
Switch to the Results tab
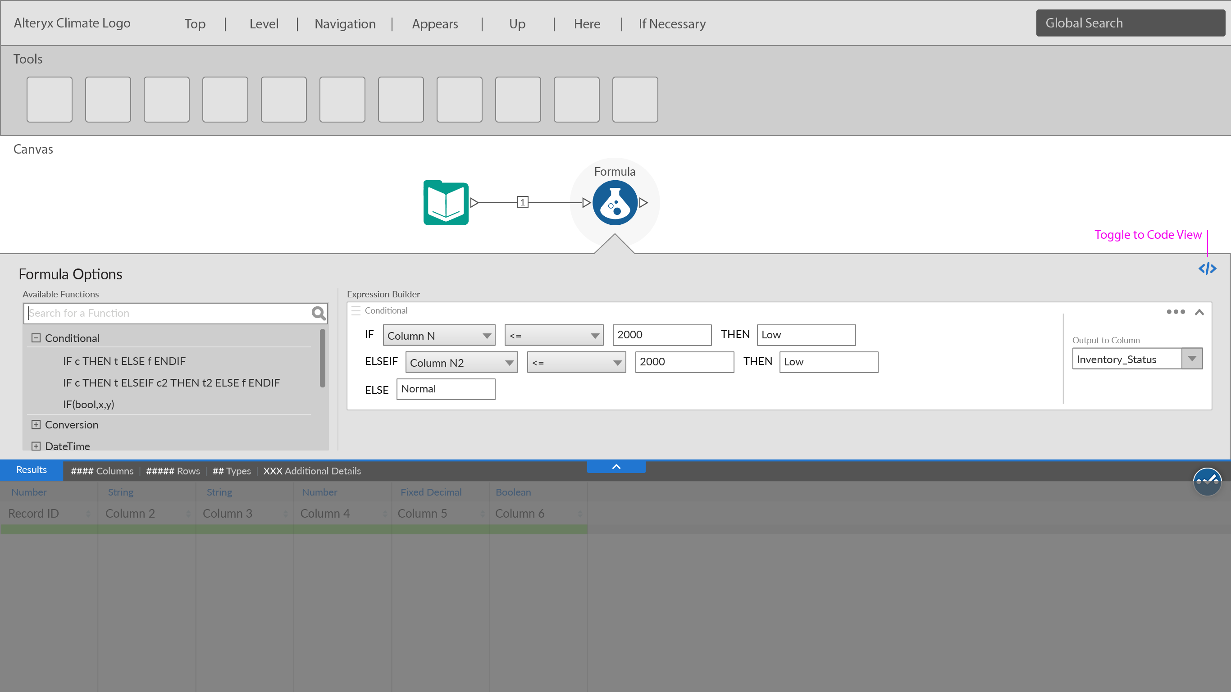(x=32, y=470)
